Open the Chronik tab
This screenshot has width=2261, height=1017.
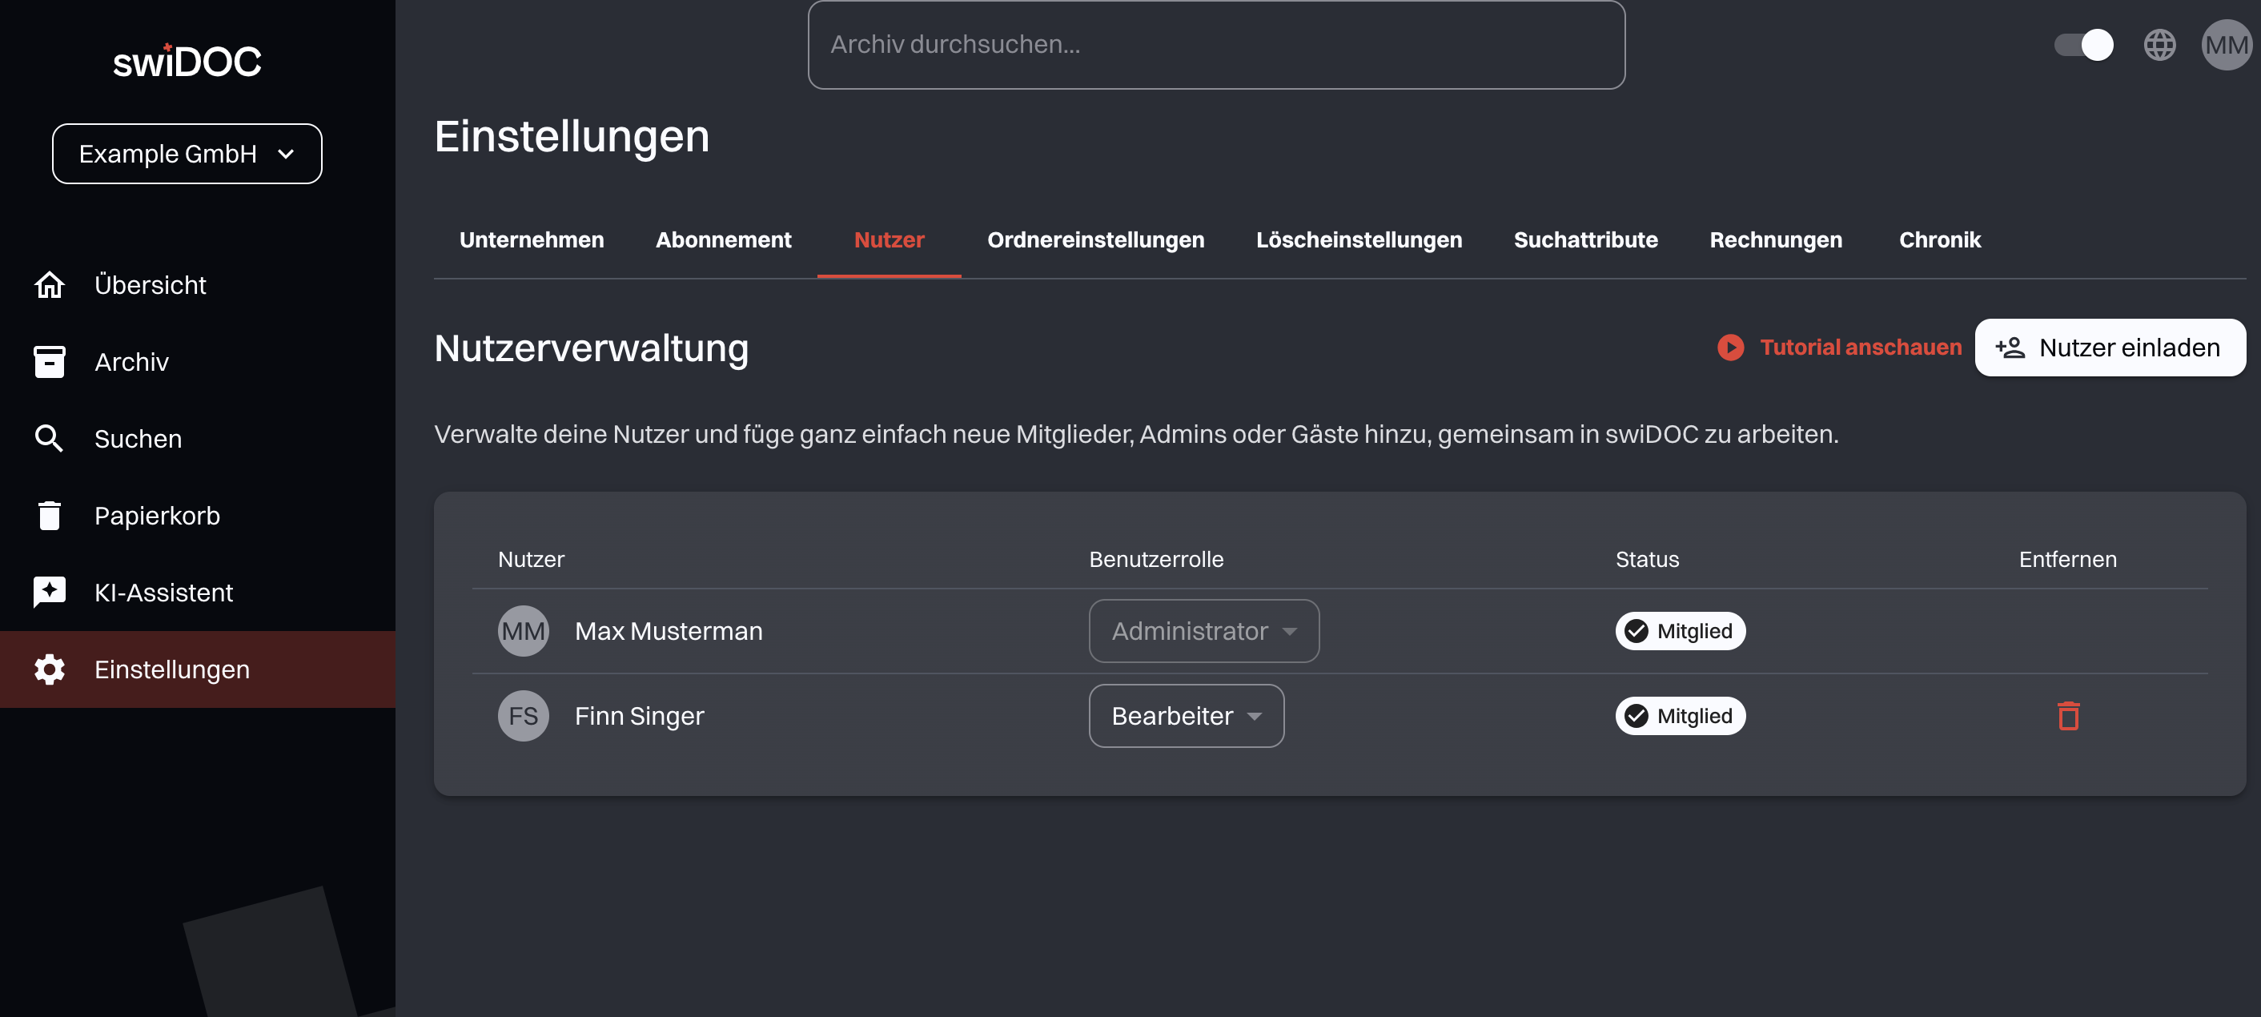[1939, 239]
